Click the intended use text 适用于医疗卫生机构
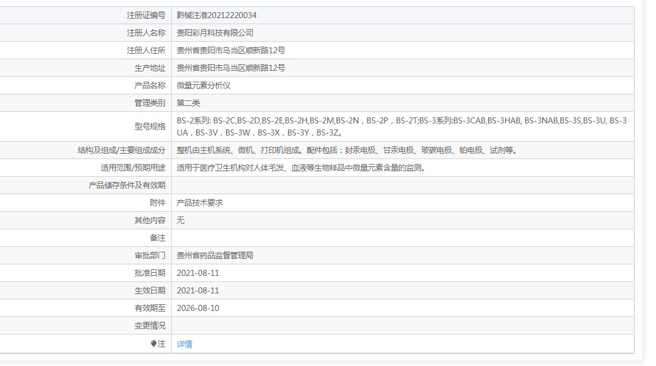The height and width of the screenshot is (366, 656). click(301, 168)
